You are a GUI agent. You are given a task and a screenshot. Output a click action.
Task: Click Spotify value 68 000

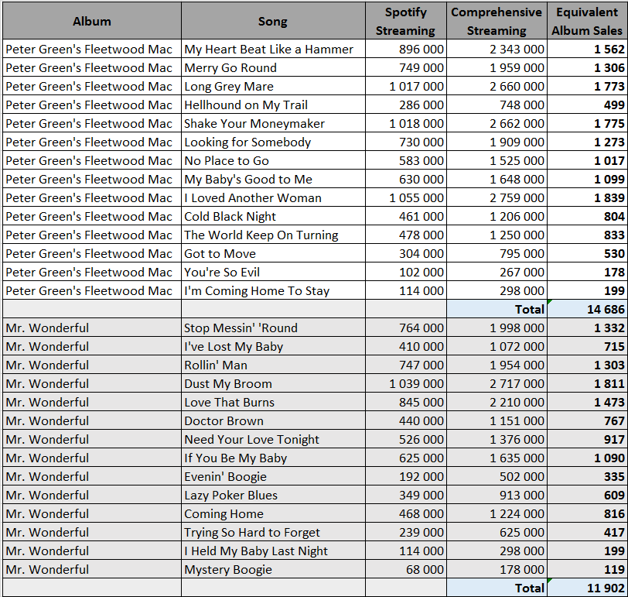[406, 569]
